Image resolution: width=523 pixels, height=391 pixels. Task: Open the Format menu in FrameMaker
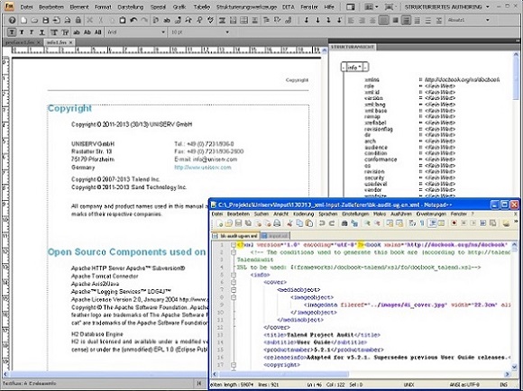tap(103, 6)
